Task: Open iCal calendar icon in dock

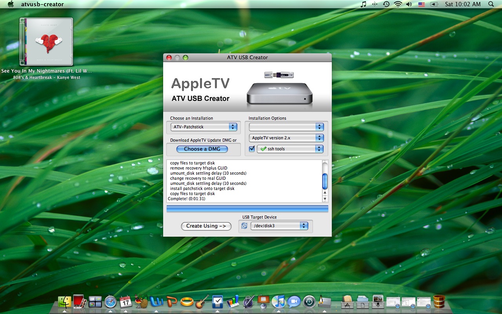Action: [125, 302]
